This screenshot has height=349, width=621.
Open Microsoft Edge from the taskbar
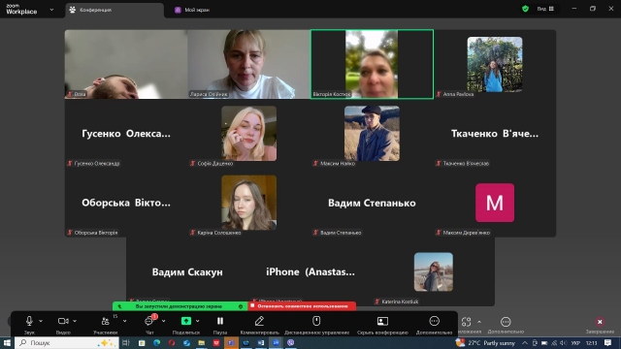point(157,342)
